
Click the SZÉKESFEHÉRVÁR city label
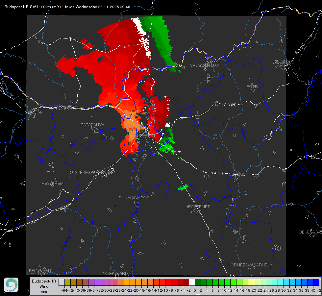click(x=93, y=173)
